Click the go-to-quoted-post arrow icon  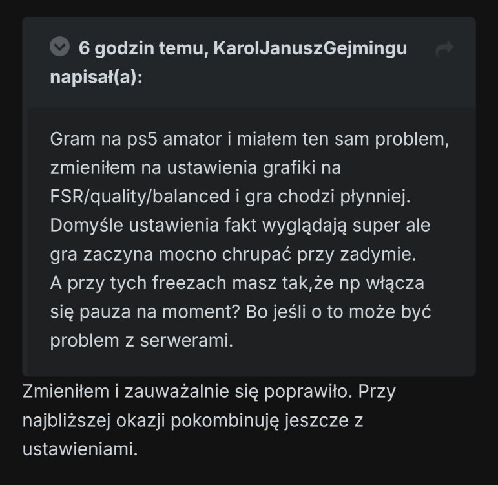444,48
